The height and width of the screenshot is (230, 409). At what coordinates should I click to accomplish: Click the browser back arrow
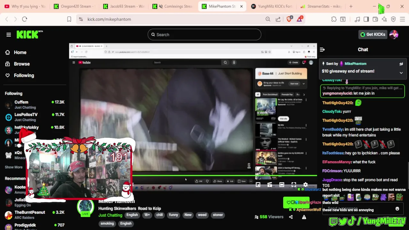[x=7, y=19]
